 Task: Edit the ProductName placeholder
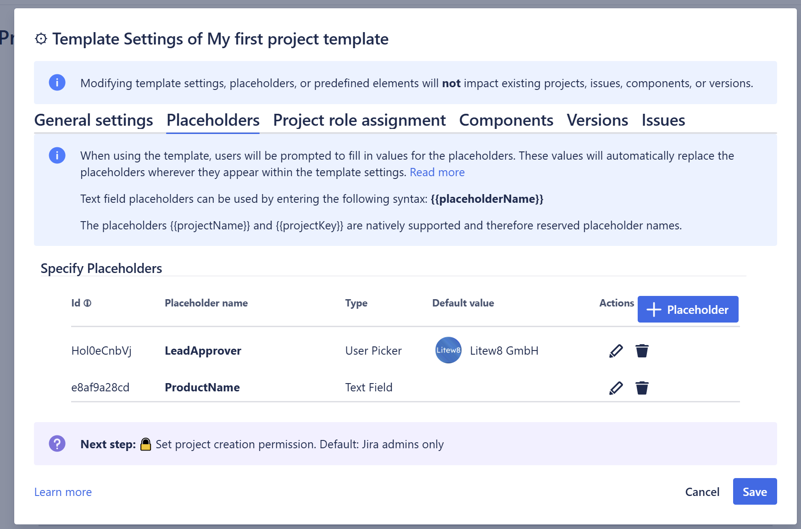[x=616, y=387]
